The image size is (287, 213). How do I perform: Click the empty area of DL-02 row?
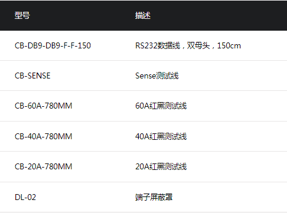(x=230, y=197)
